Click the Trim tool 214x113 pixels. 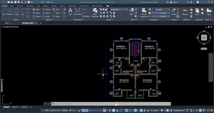(x=56, y=9)
